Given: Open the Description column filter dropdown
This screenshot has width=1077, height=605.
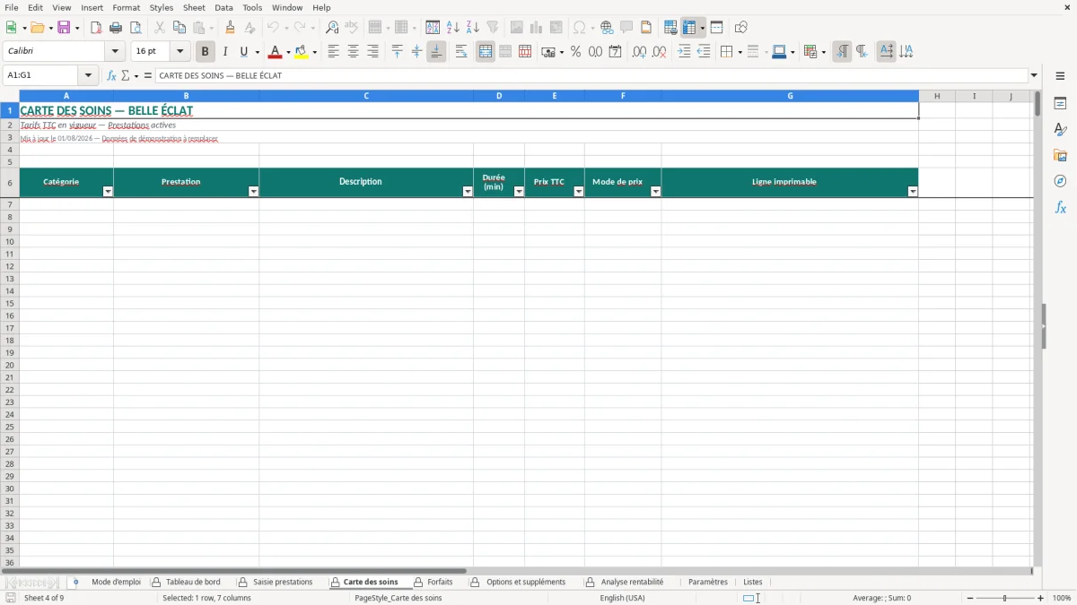Looking at the screenshot, I should tap(468, 192).
